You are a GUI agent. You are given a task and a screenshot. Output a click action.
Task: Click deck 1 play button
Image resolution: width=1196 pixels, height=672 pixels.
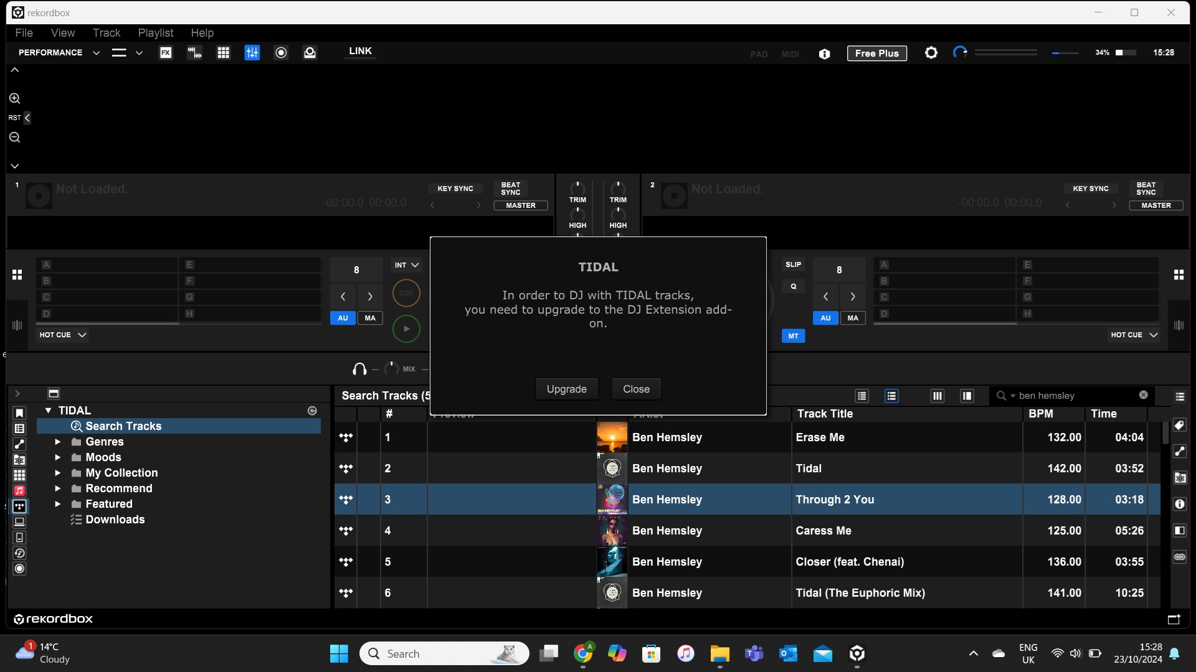(406, 329)
